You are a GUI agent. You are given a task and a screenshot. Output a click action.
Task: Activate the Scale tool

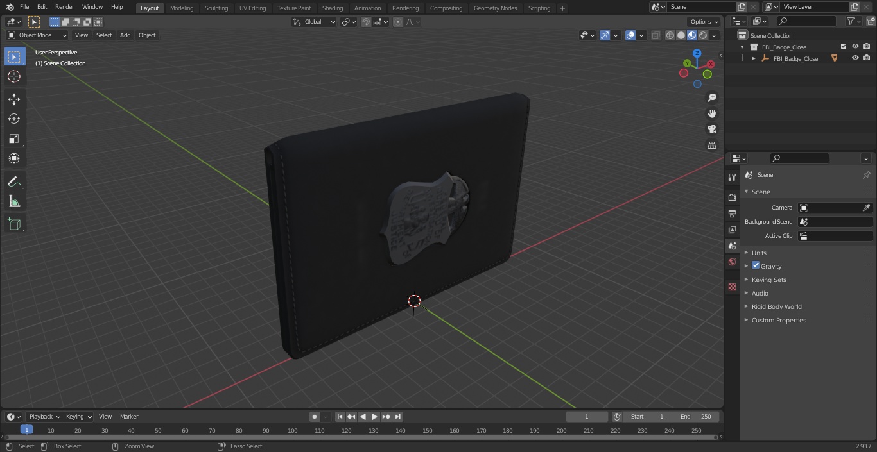click(x=14, y=138)
